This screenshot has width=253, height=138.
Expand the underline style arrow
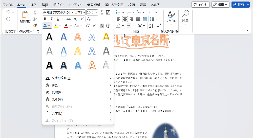coord(63,19)
